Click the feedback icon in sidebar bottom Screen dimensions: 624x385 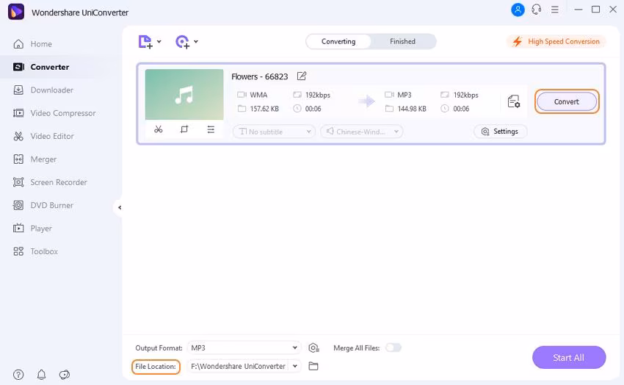pos(65,375)
